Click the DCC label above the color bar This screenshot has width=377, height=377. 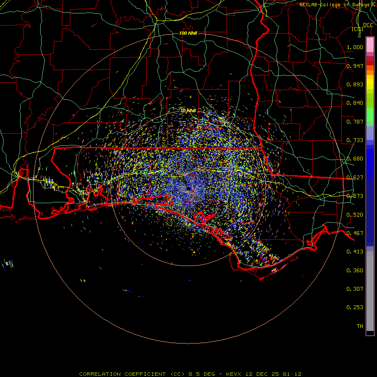(x=368, y=25)
